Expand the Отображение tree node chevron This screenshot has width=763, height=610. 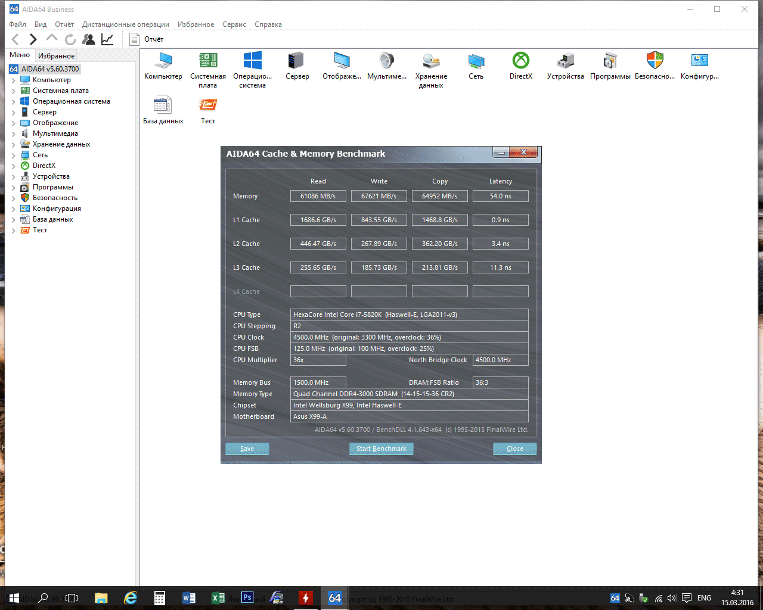[14, 123]
